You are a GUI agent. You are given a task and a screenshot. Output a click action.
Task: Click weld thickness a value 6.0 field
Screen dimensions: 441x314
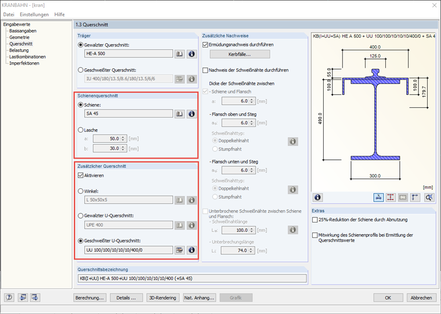click(x=238, y=101)
